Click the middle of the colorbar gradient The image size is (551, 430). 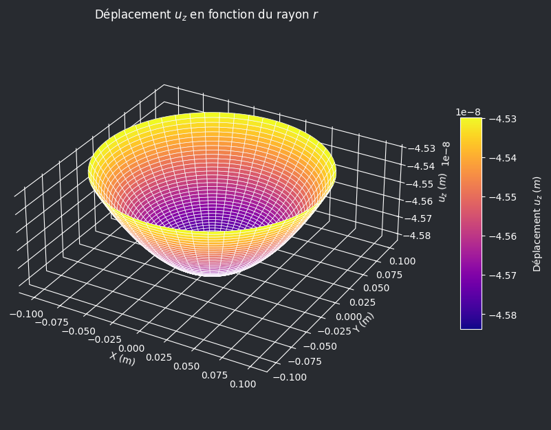pyautogui.click(x=471, y=223)
